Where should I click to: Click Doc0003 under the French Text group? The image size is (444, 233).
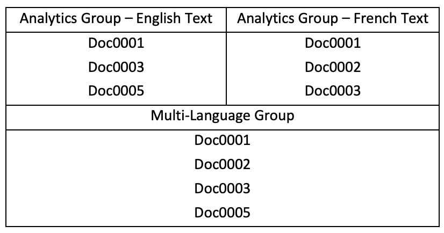click(x=333, y=91)
